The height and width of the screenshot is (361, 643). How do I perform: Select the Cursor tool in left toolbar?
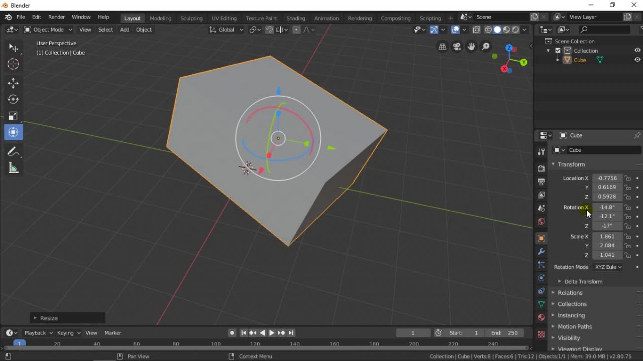pos(14,64)
